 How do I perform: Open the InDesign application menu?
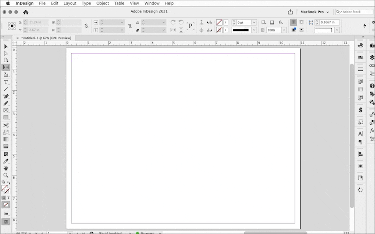(x=25, y=3)
